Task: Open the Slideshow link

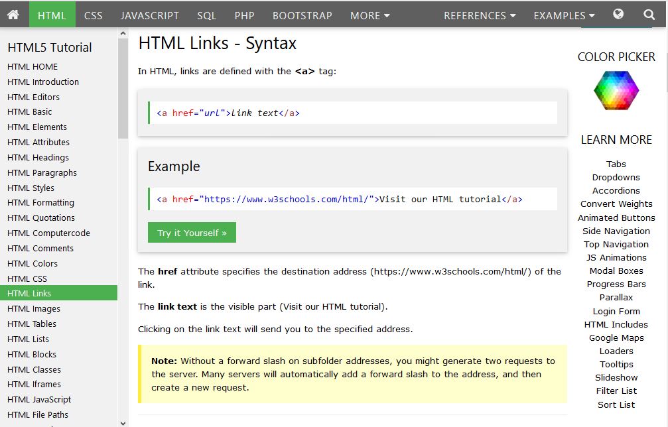Action: coord(616,377)
